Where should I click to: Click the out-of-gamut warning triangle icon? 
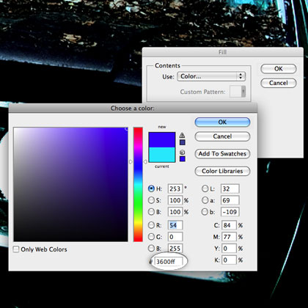[x=182, y=135]
